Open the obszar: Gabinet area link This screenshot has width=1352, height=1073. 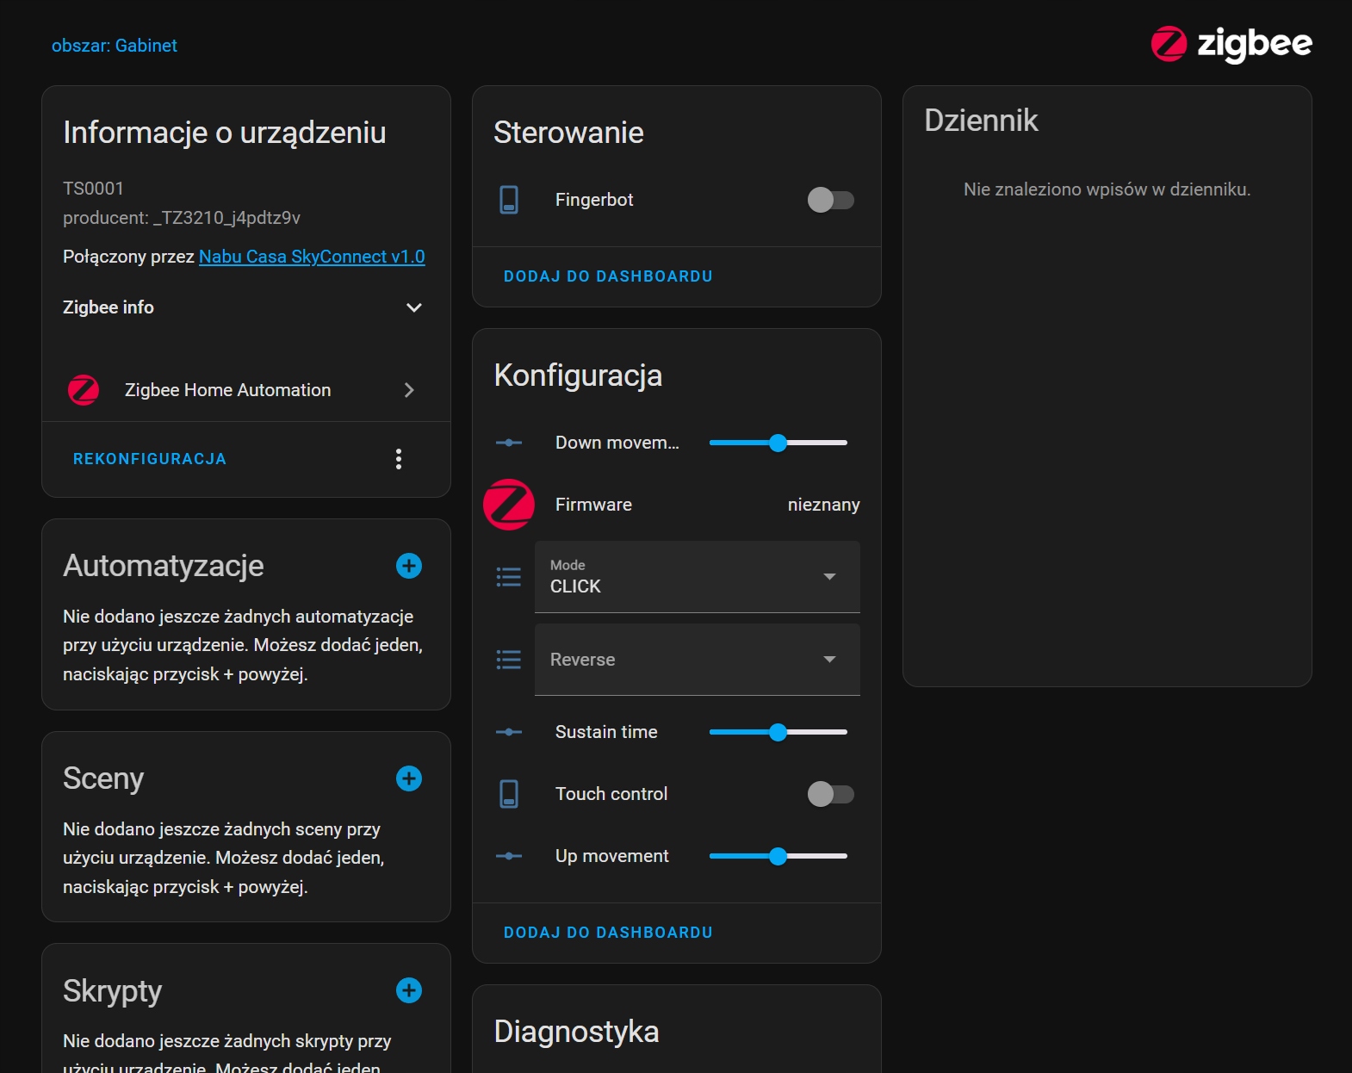115,46
